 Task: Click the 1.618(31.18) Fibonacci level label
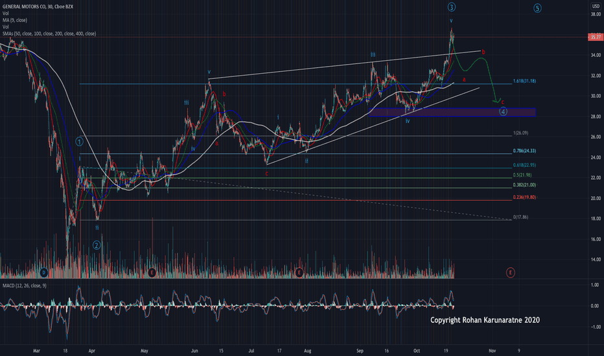524,81
